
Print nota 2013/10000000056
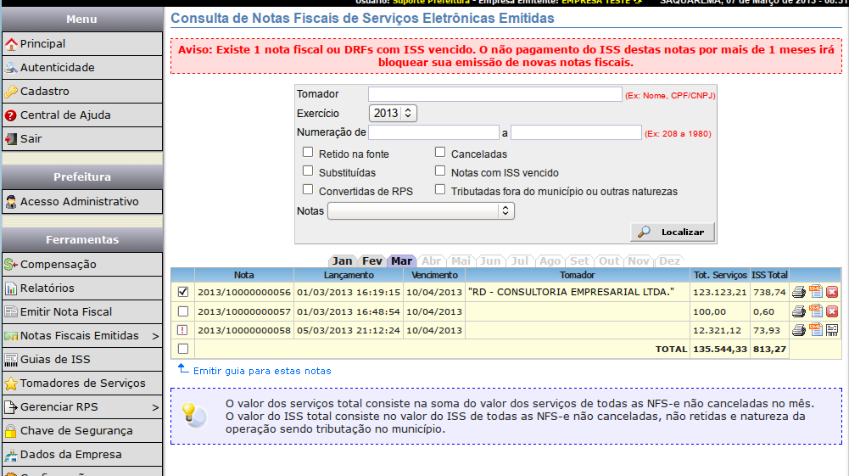799,292
